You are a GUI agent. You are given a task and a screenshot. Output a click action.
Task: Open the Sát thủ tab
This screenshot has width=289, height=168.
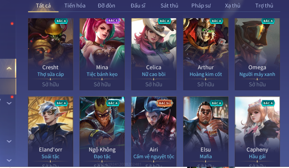pyautogui.click(x=169, y=6)
